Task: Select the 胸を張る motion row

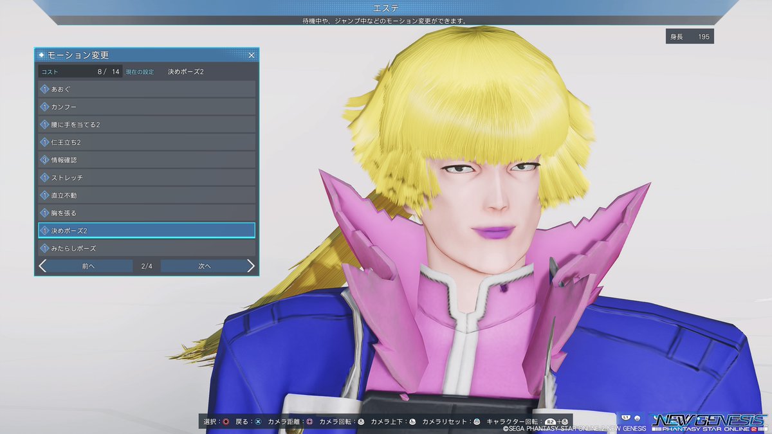Action: tap(147, 213)
